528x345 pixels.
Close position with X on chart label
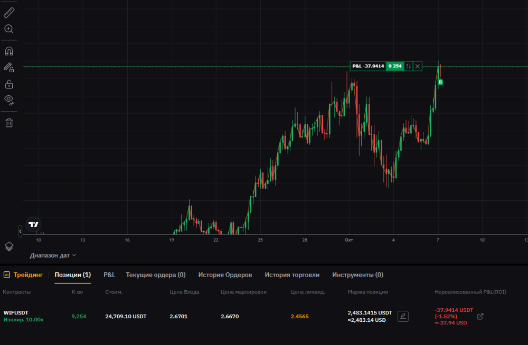tap(418, 66)
